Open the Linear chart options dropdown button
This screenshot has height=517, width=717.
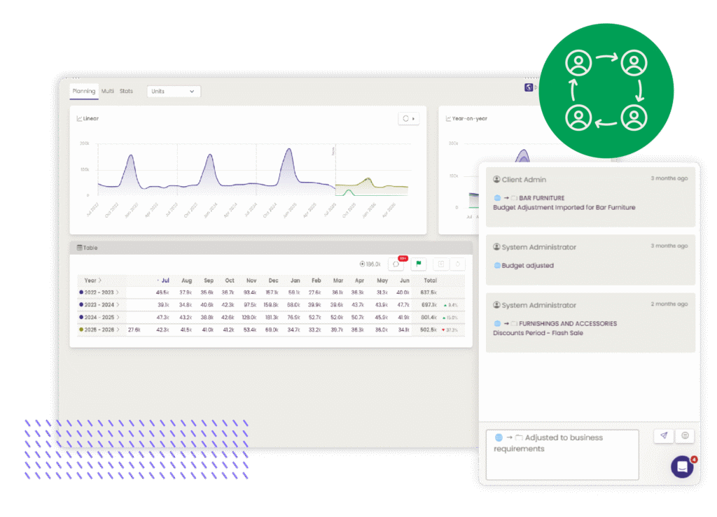pyautogui.click(x=408, y=119)
